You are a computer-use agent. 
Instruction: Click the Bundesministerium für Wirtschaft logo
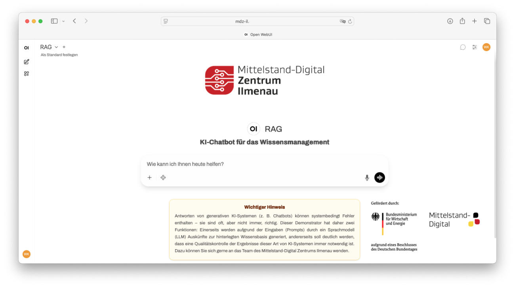(x=394, y=223)
